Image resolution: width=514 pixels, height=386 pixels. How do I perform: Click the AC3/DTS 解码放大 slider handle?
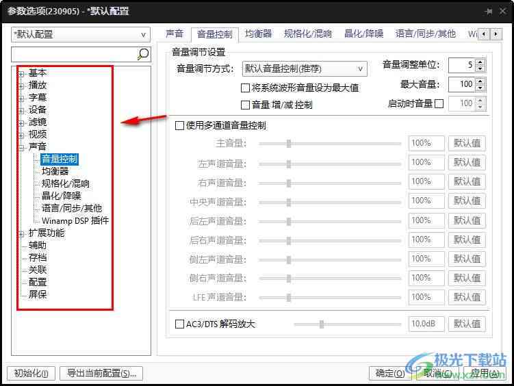pos(322,324)
